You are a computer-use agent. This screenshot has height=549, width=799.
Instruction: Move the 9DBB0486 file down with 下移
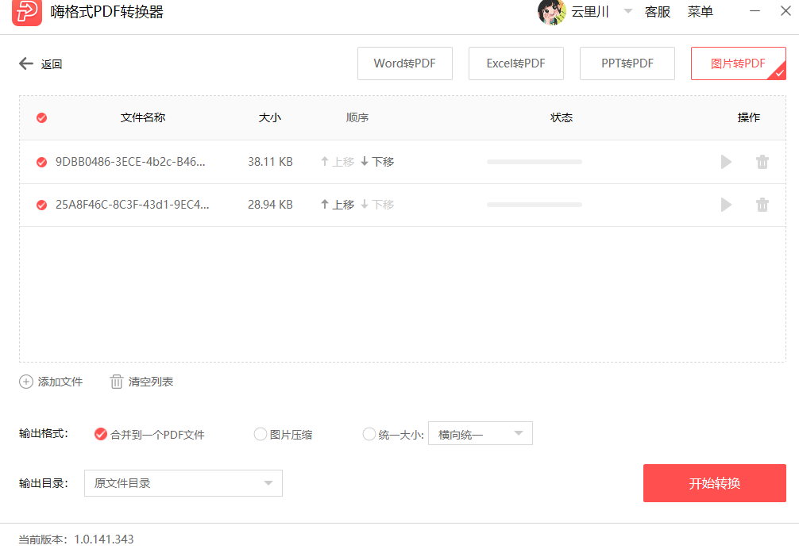tap(377, 162)
